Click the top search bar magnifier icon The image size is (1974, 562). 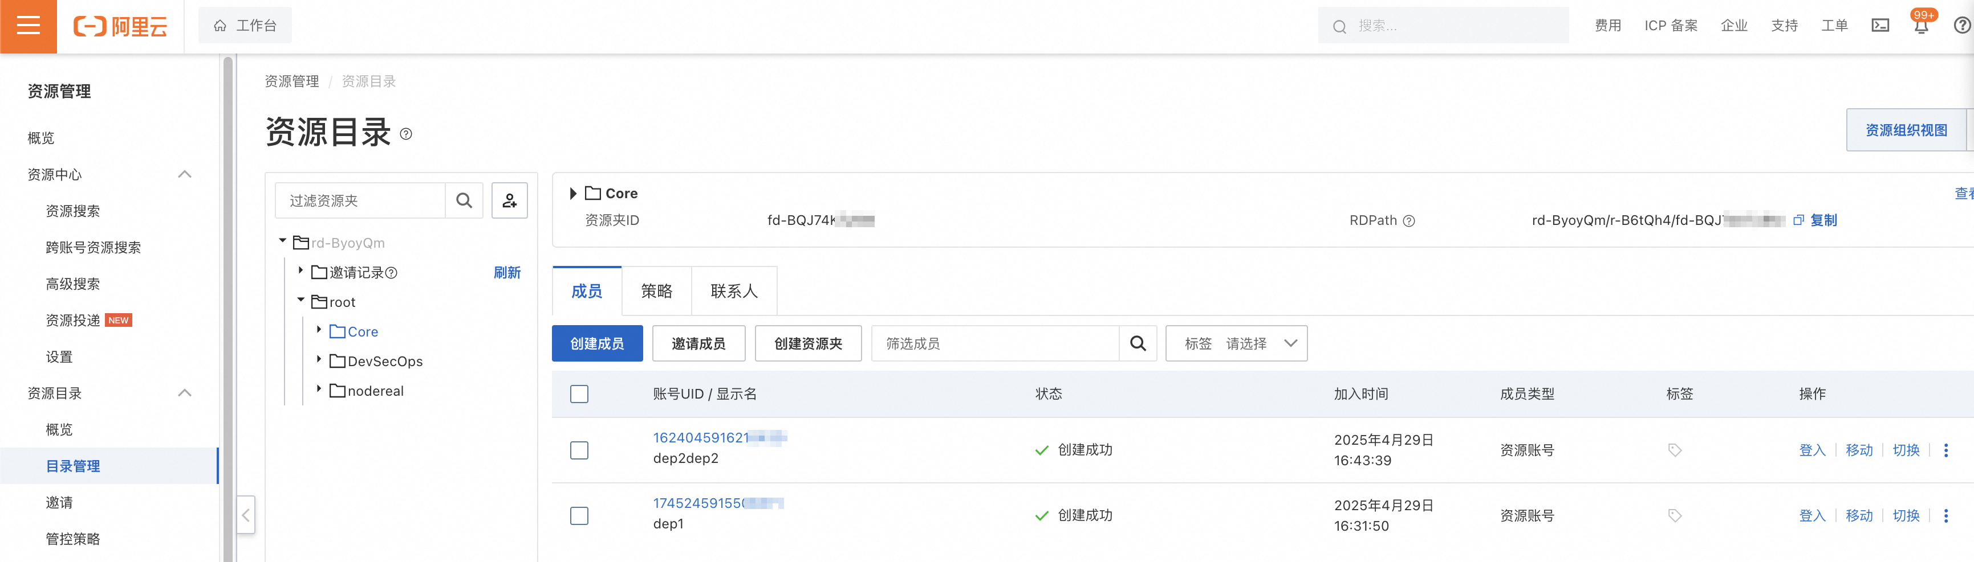[1339, 27]
